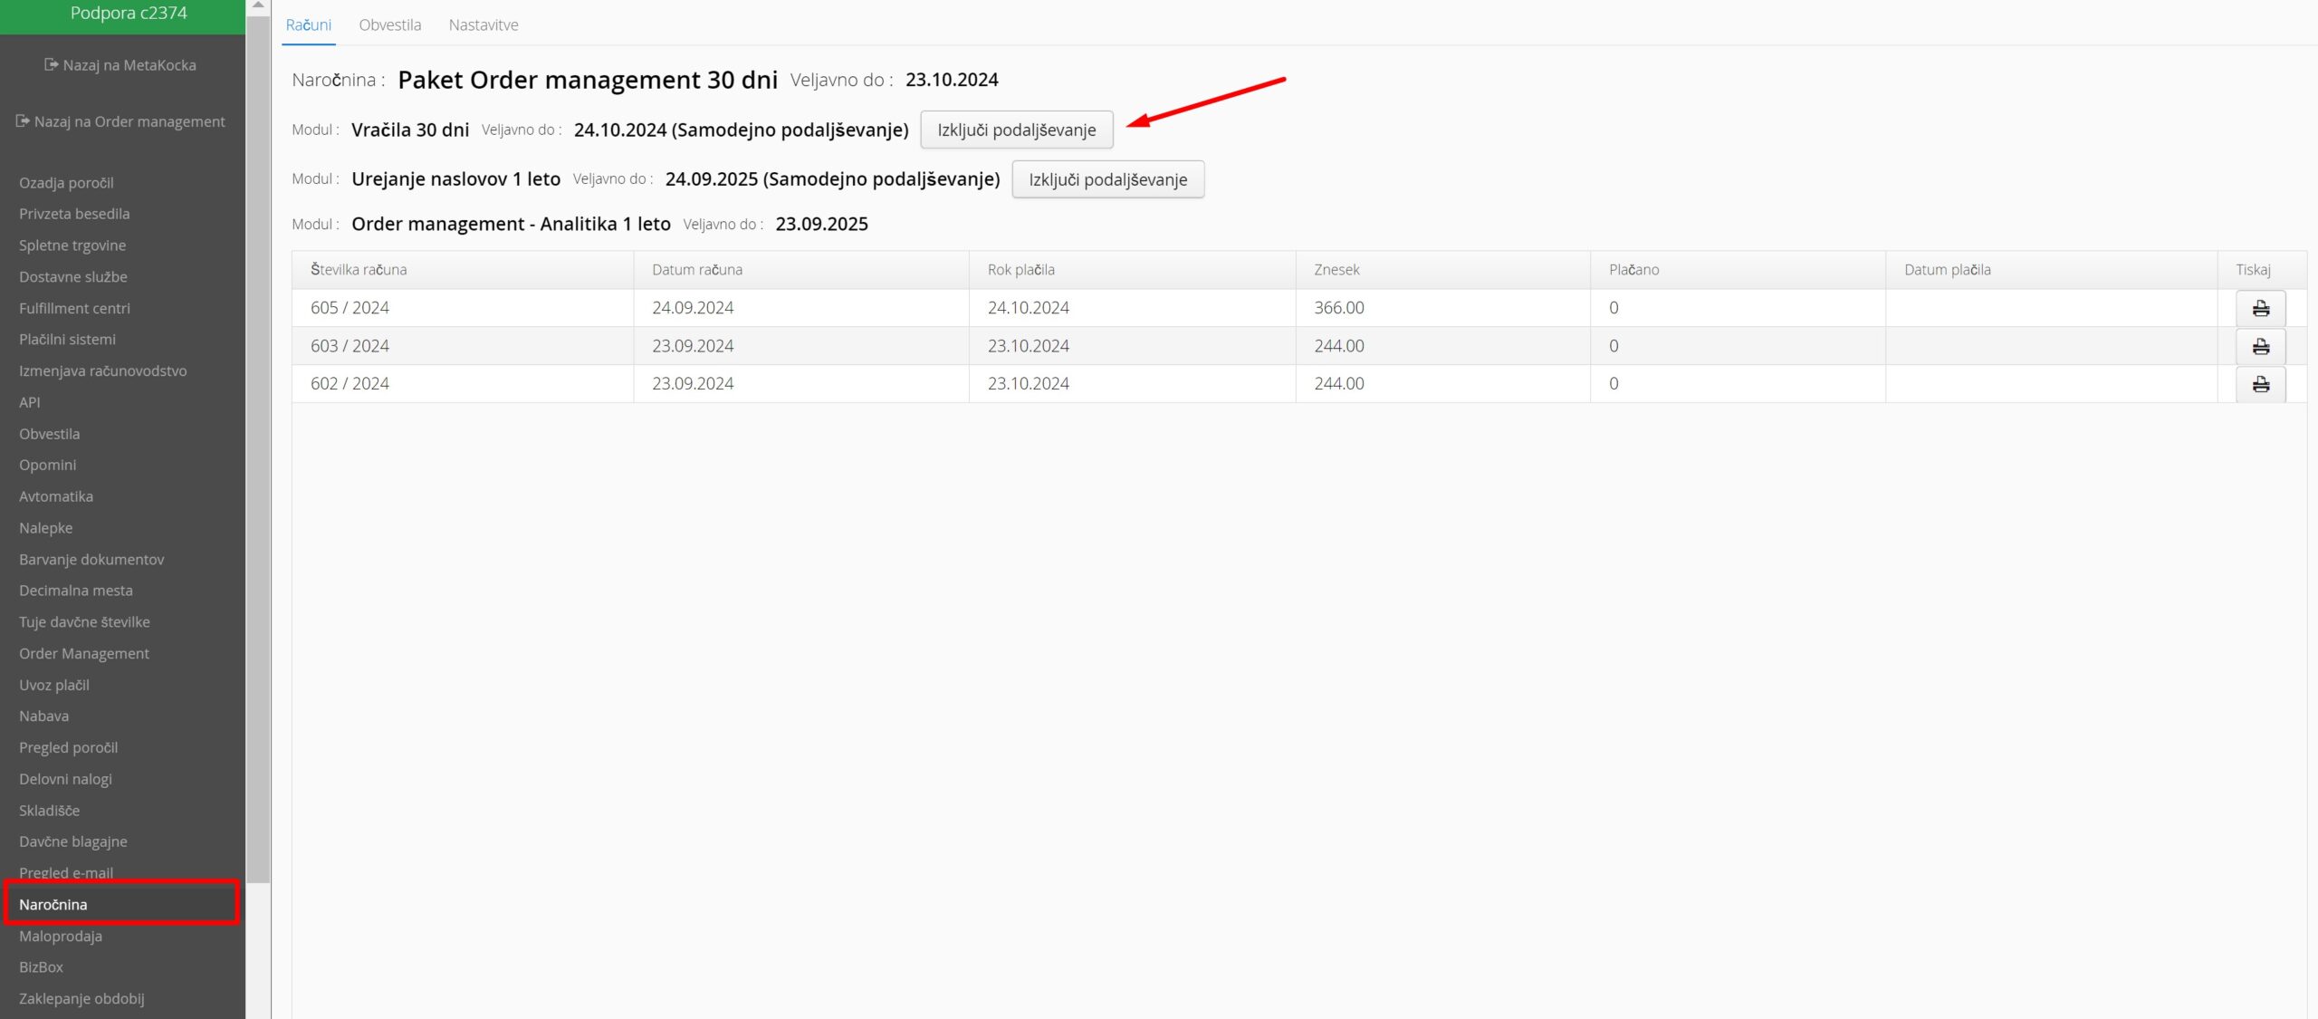Disable auto-renewal for Vračila 30 dni
The image size is (2318, 1019).
(x=1016, y=130)
